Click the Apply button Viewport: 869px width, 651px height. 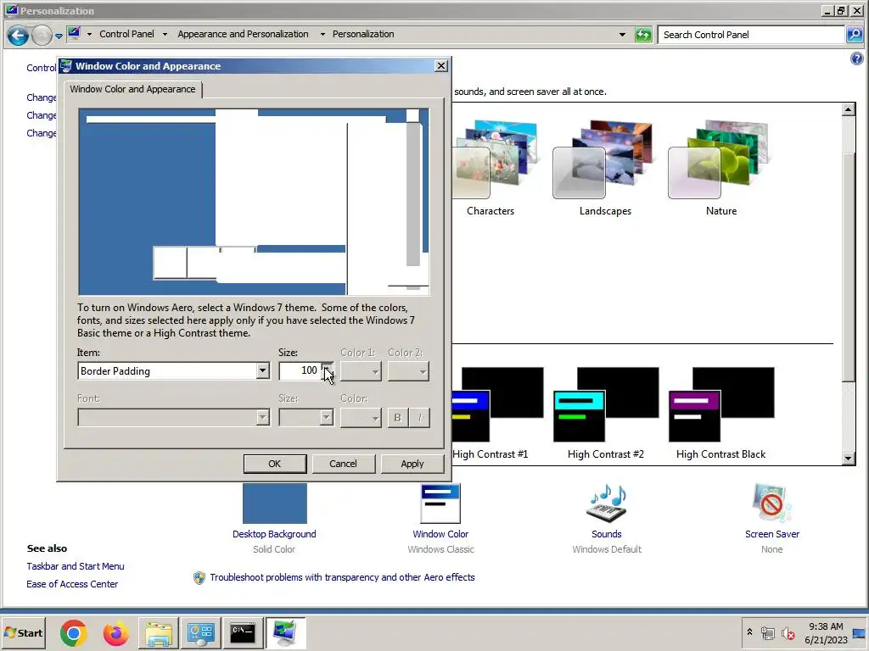412,464
